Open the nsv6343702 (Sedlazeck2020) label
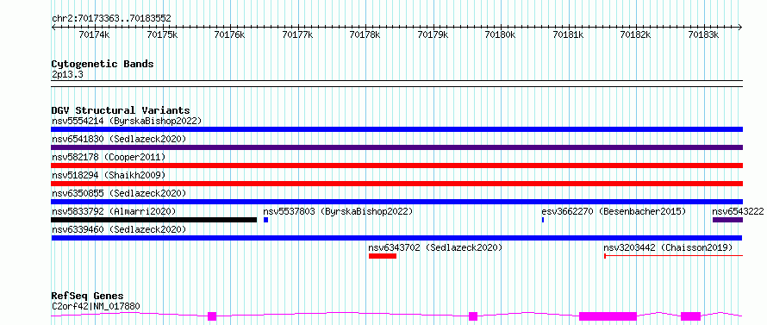The height and width of the screenshot is (325, 767). 435,247
